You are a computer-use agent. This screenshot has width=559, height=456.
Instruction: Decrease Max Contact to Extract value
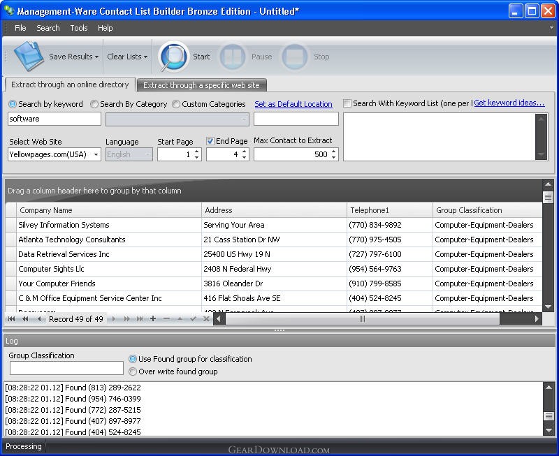point(334,157)
